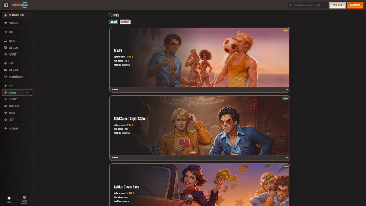Open VIP Úrovně crown item
This screenshot has width=366, height=206.
(x=13, y=128)
